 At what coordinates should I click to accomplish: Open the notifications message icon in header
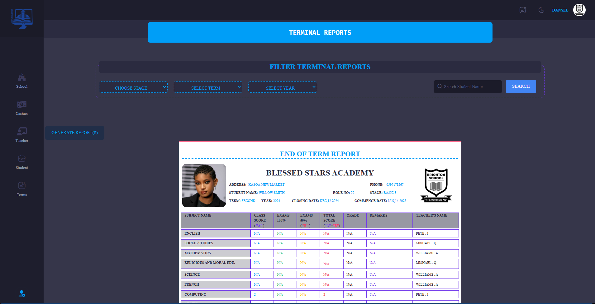pyautogui.click(x=523, y=10)
